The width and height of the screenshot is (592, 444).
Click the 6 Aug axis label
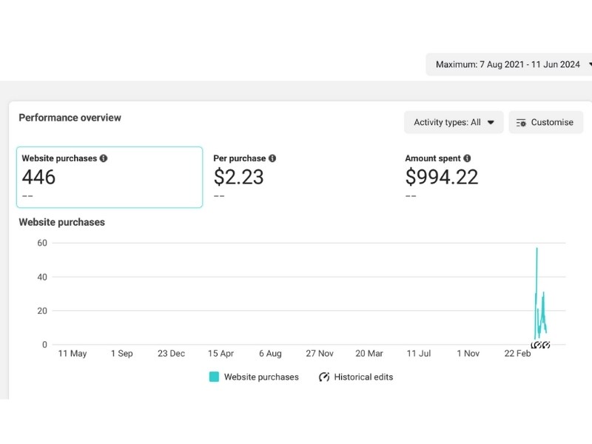click(270, 354)
